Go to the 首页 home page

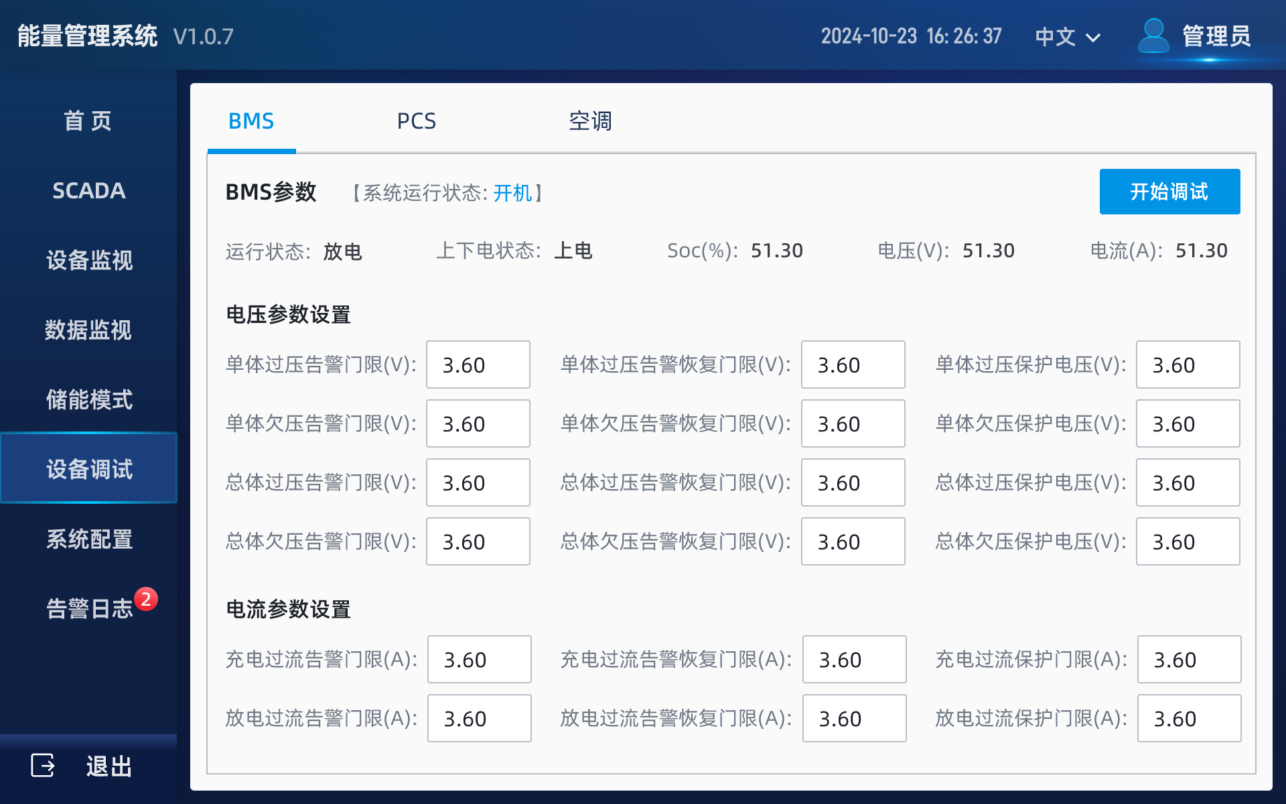point(88,121)
